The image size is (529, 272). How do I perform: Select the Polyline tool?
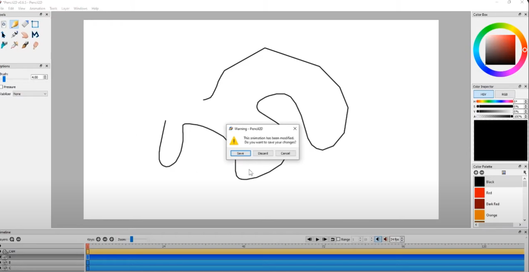(x=35, y=35)
